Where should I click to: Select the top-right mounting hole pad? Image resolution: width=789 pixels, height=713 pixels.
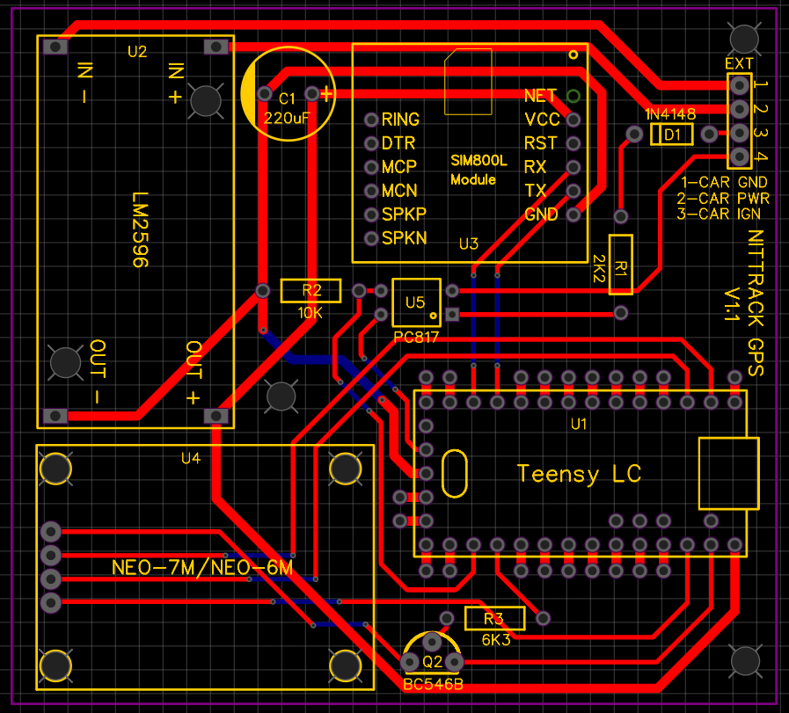click(x=743, y=39)
